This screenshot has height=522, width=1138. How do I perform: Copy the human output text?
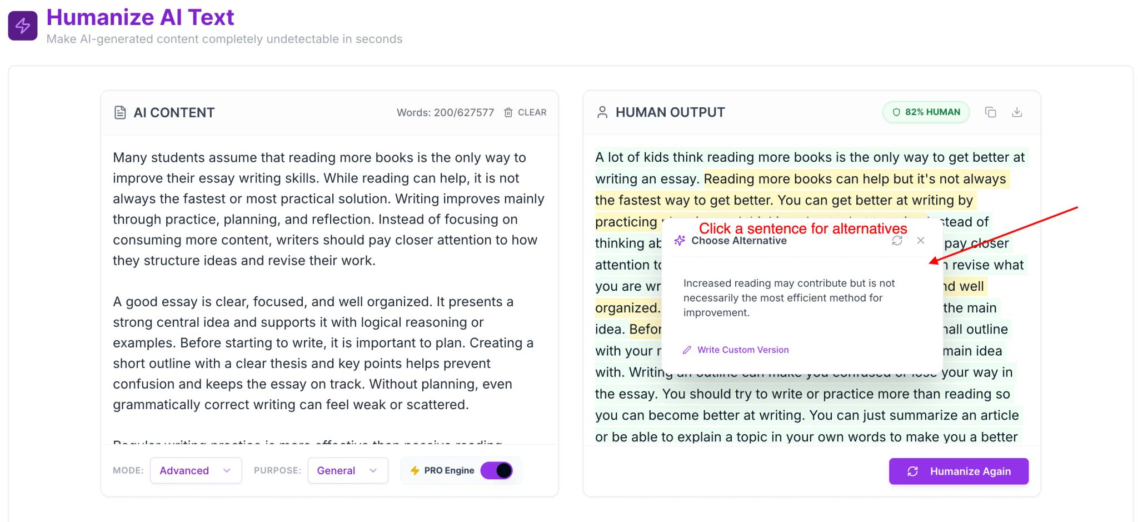990,112
